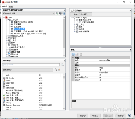Select 三维建模 - 已从 AutoCAD 2007 移植
Image resolution: width=135 pixels, height=119 pixels.
[28, 31]
